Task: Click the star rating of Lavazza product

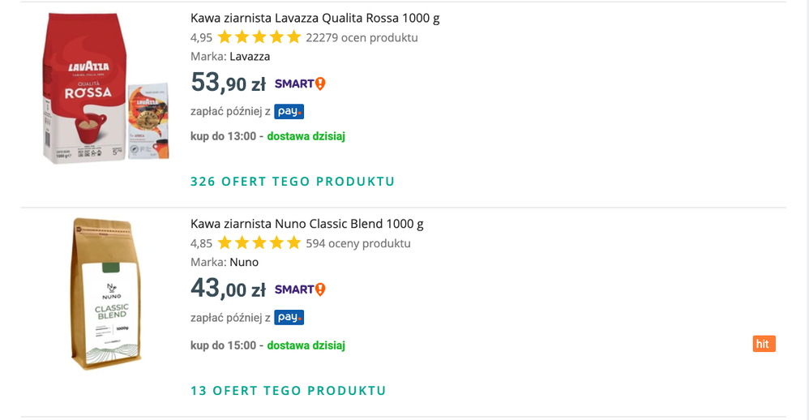Action: click(259, 37)
